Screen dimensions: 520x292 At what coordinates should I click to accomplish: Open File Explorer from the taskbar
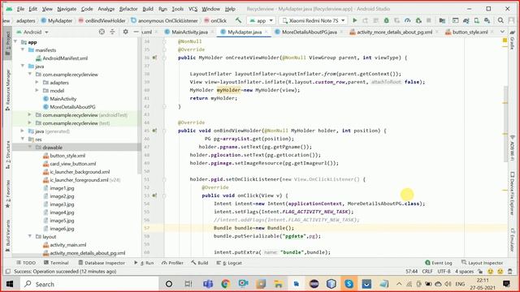(278, 284)
